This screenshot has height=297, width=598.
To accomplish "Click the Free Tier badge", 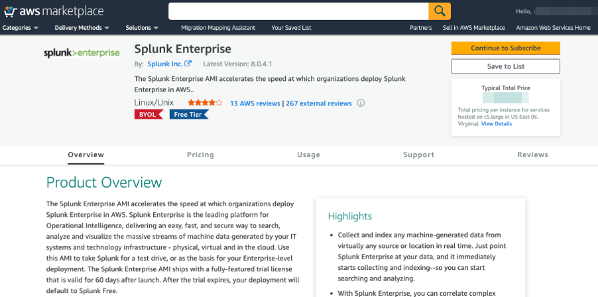I will coord(189,115).
